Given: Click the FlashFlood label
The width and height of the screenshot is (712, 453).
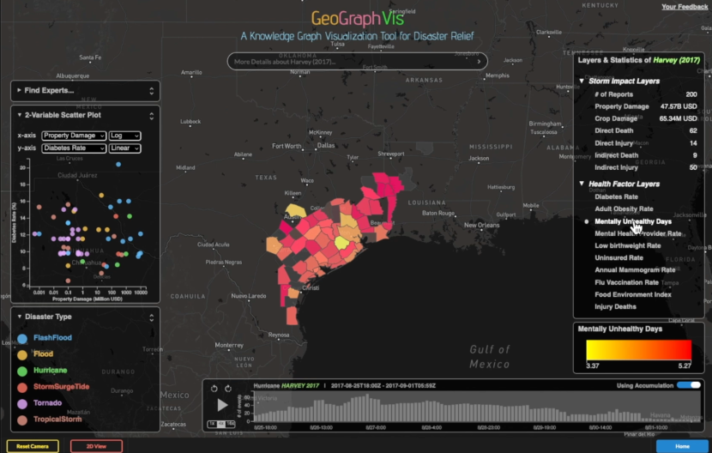Looking at the screenshot, I should pos(52,337).
